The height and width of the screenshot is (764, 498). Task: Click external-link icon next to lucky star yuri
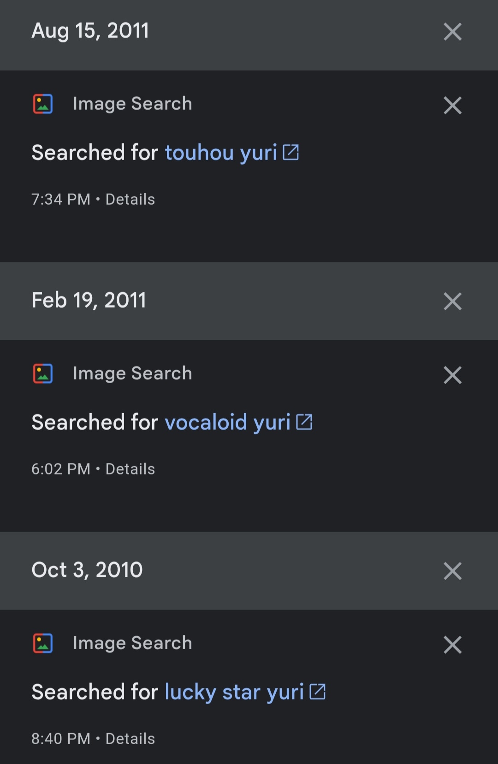point(318,692)
